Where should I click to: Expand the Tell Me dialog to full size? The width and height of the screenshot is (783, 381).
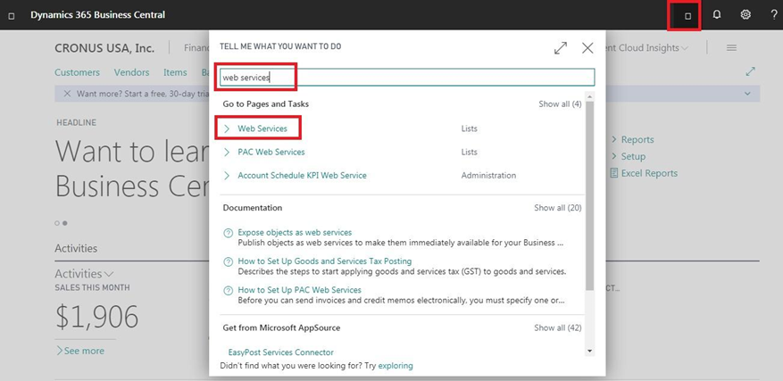[x=561, y=48]
